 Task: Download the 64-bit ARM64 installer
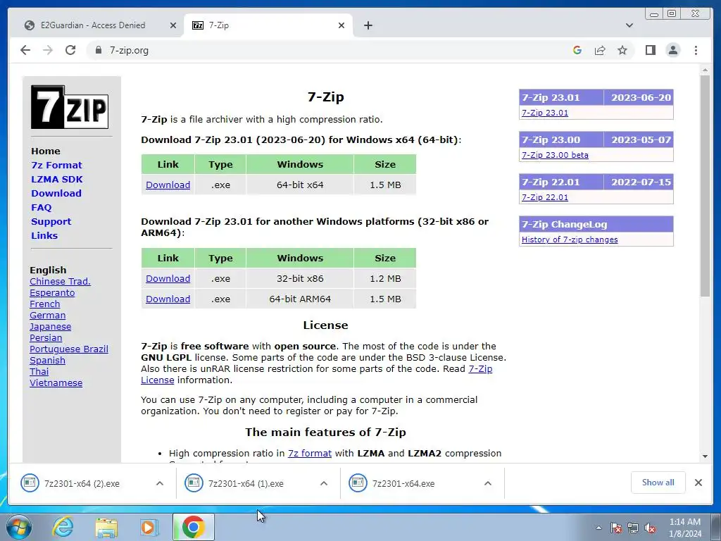click(x=168, y=299)
